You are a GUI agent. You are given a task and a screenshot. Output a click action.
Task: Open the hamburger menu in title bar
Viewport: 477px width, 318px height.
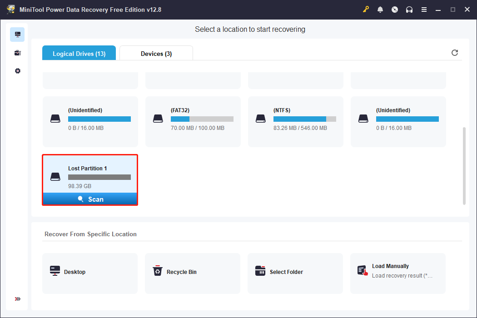click(x=424, y=10)
